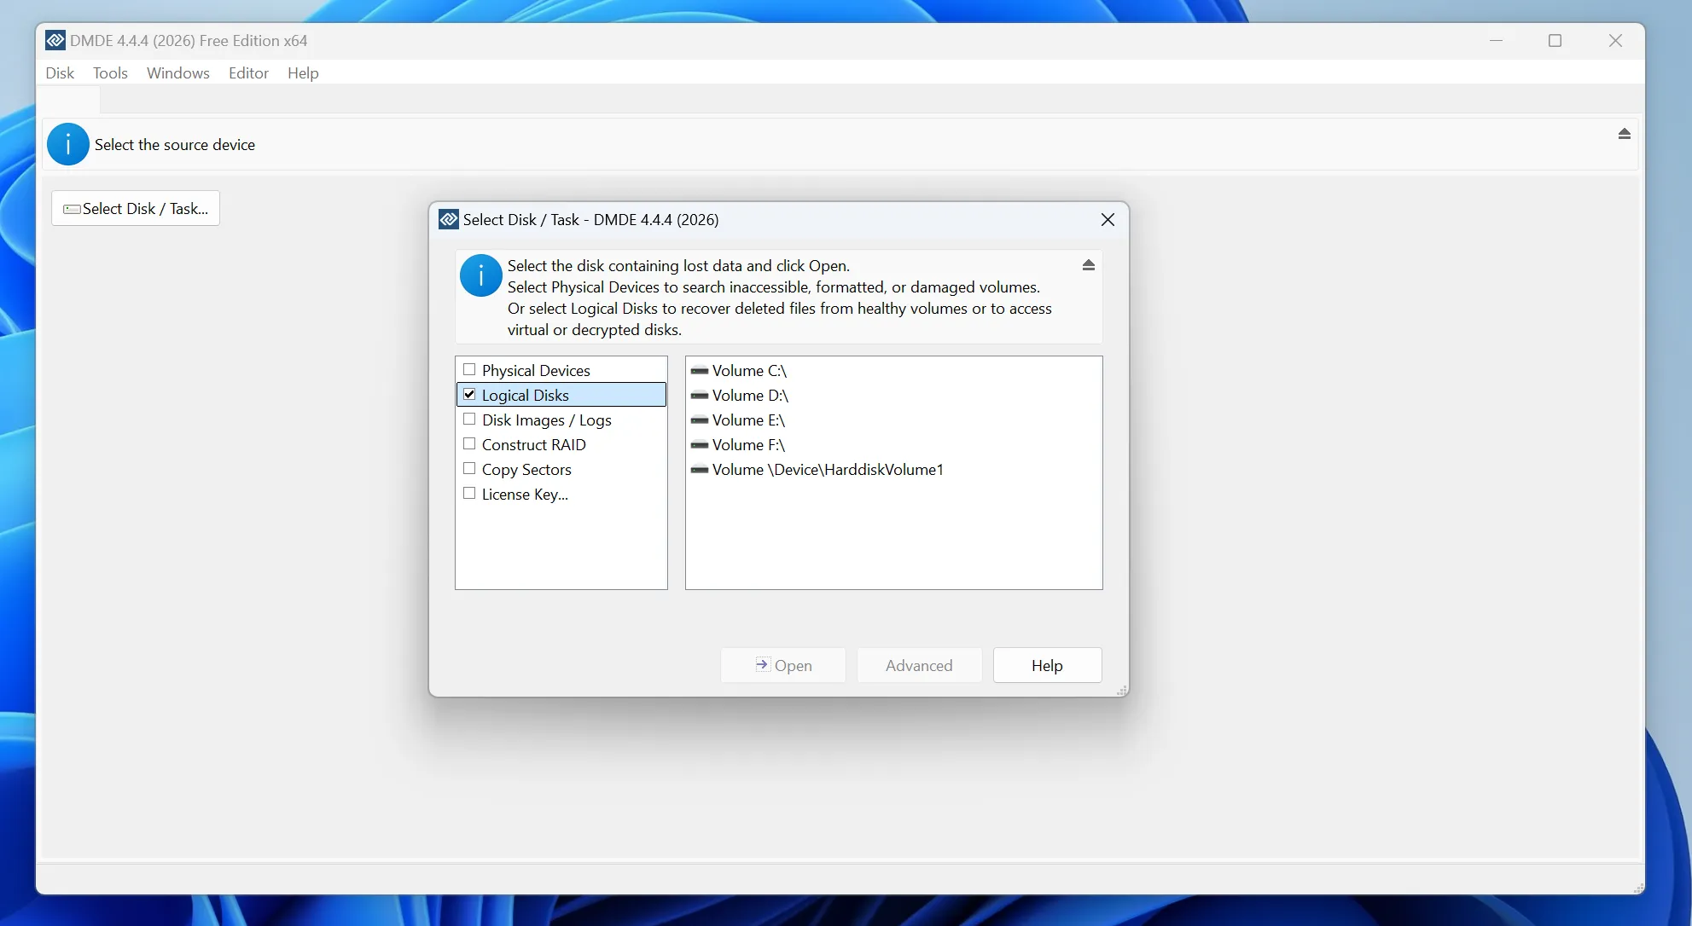This screenshot has height=926, width=1692.
Task: Click the Open button
Action: point(783,665)
